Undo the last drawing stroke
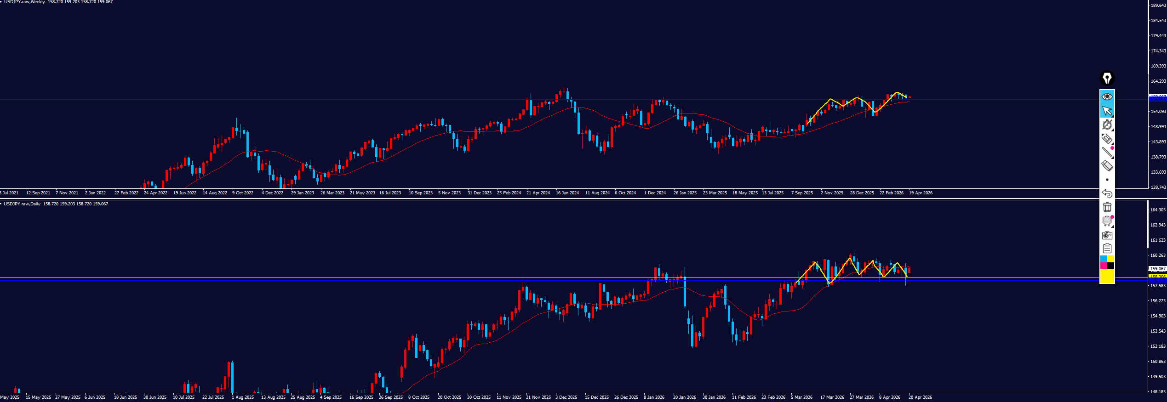This screenshot has width=1167, height=402. coord(1107,193)
